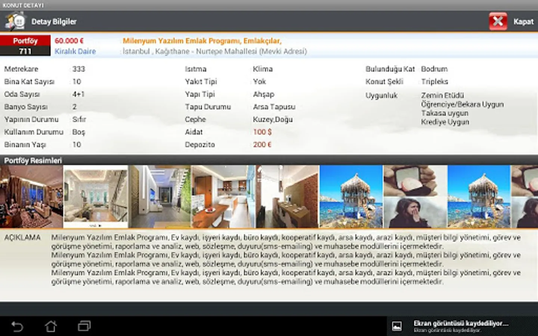Open the brick wall dining room thumbnail
This screenshot has width=538, height=336.
coord(287,197)
